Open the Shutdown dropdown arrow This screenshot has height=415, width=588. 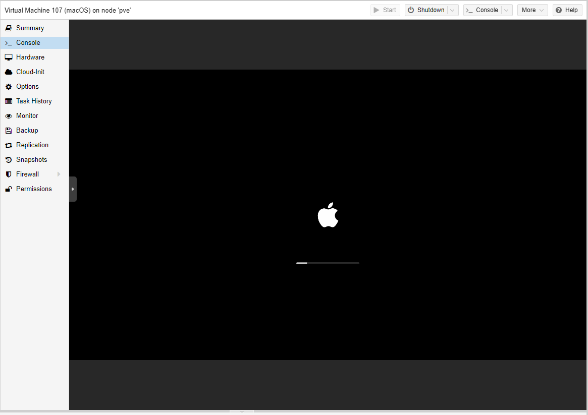point(453,10)
